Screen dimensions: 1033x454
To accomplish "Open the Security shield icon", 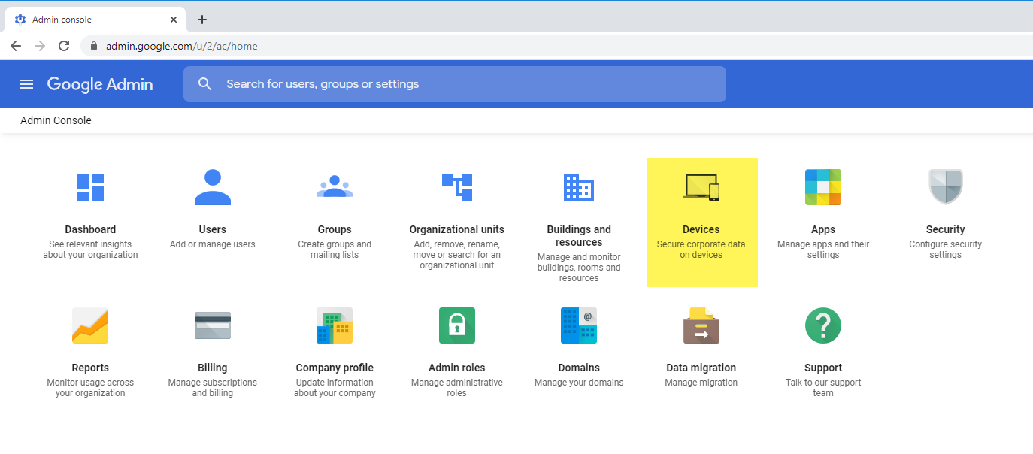I will coord(946,187).
